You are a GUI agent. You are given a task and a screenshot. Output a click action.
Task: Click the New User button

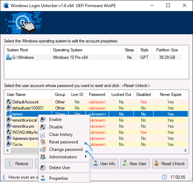click(135, 164)
